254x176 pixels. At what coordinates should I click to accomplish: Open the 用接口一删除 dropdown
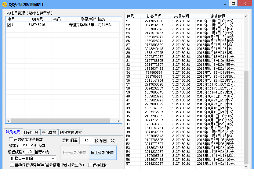point(33,158)
